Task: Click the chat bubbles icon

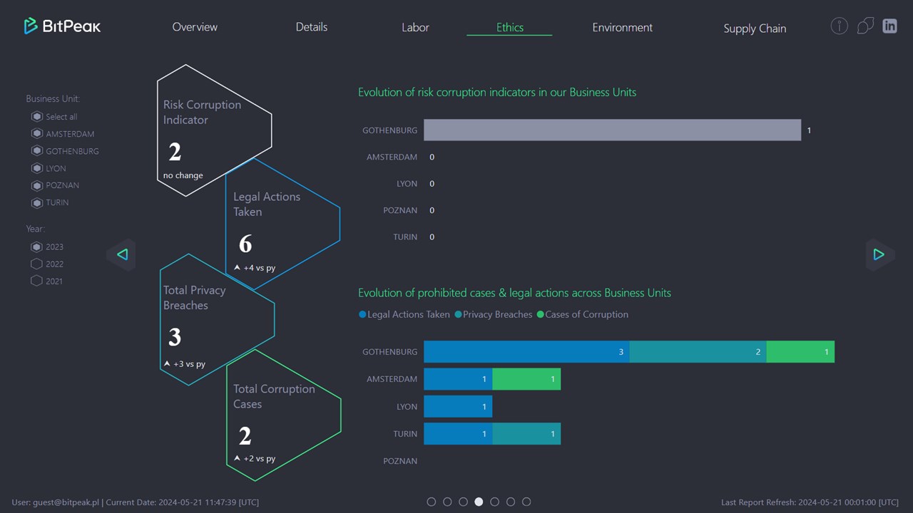Action: coord(865,26)
